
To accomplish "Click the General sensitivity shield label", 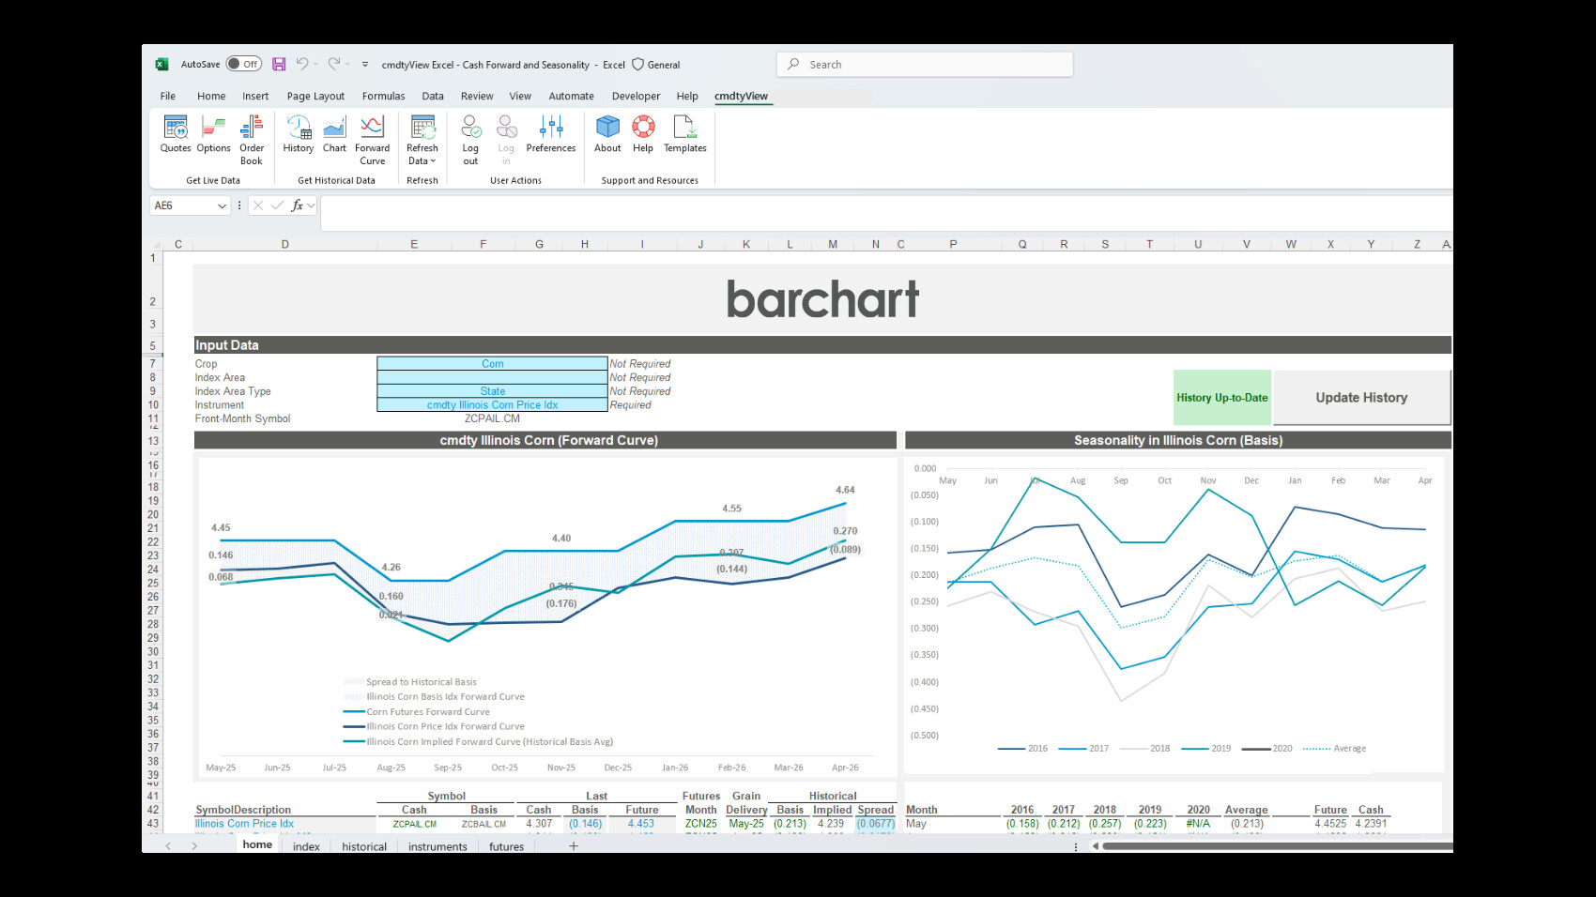I will tap(656, 65).
